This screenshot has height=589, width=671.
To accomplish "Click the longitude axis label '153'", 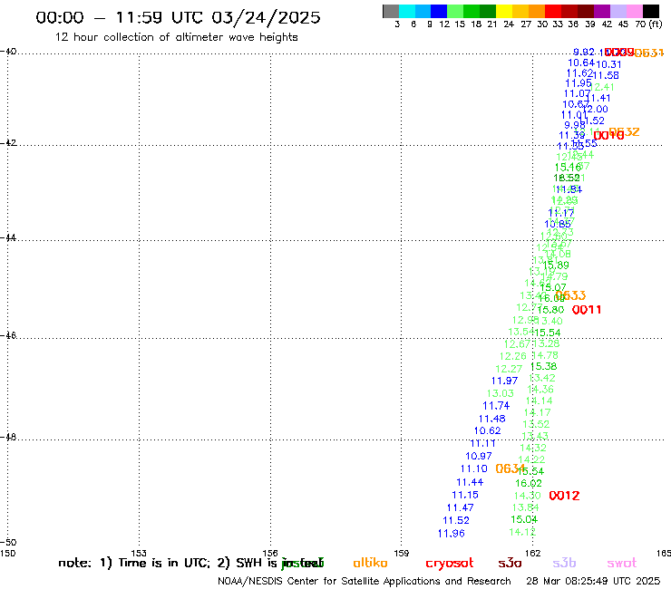I will coord(139,553).
